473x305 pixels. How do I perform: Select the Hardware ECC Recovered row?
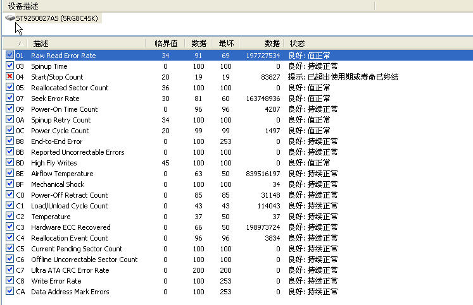pos(70,227)
